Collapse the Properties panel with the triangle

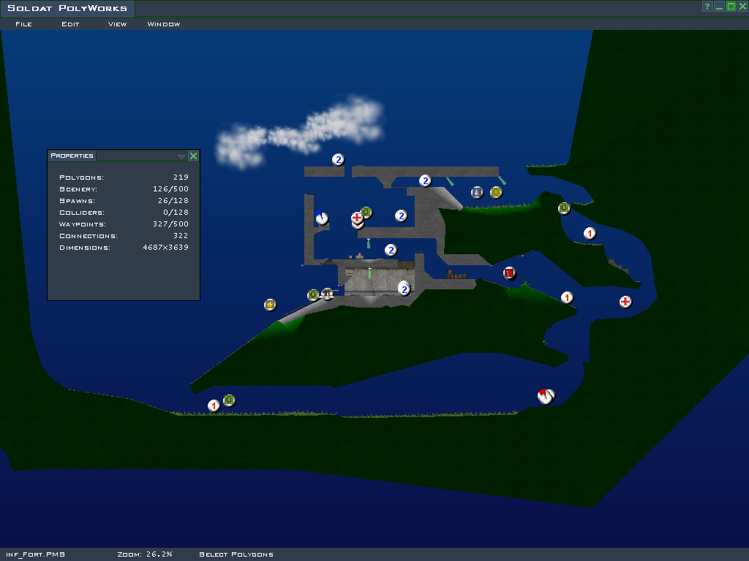pyautogui.click(x=181, y=156)
